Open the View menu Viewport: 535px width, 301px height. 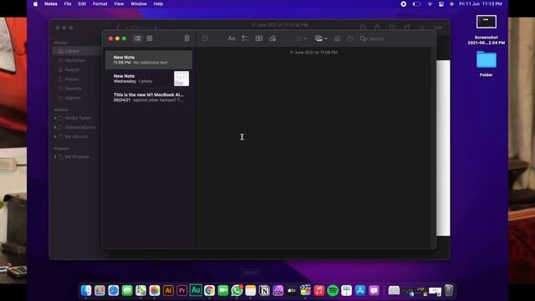(x=119, y=4)
